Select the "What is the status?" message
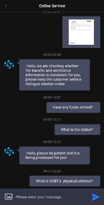104x205 pixels. click(x=77, y=130)
